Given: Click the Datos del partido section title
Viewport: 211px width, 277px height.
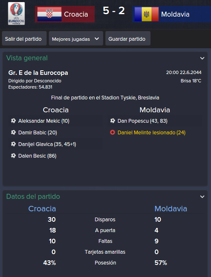Looking at the screenshot, I should 33,196.
